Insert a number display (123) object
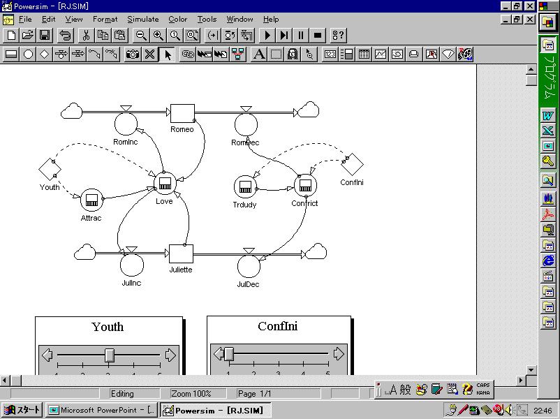Viewport: 560px width, 419px height. pos(330,54)
